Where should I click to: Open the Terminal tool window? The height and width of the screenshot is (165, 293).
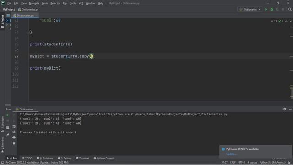[x=82, y=158]
